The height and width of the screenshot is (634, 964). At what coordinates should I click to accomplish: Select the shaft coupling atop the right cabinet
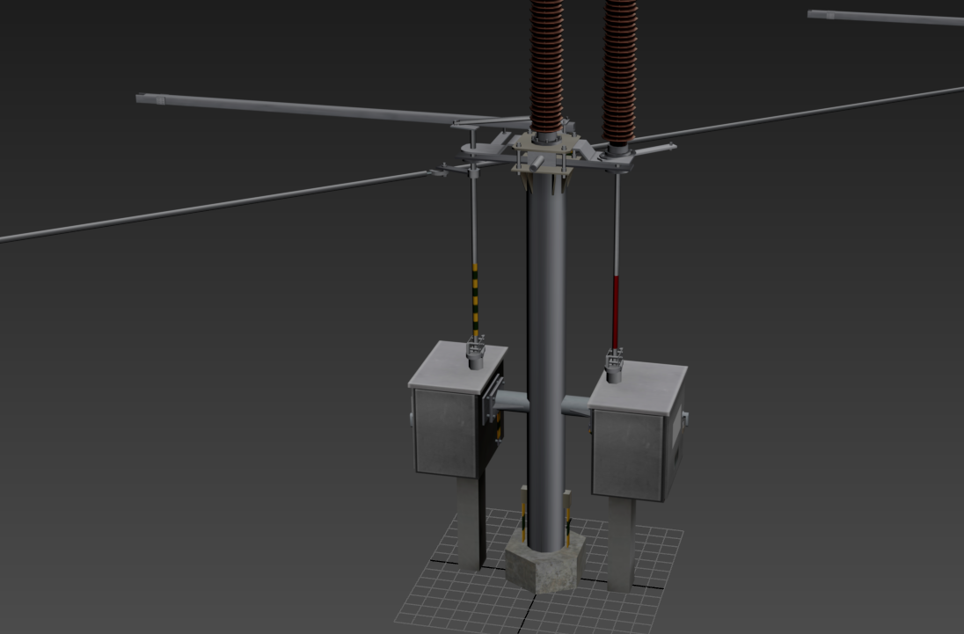tap(615, 362)
